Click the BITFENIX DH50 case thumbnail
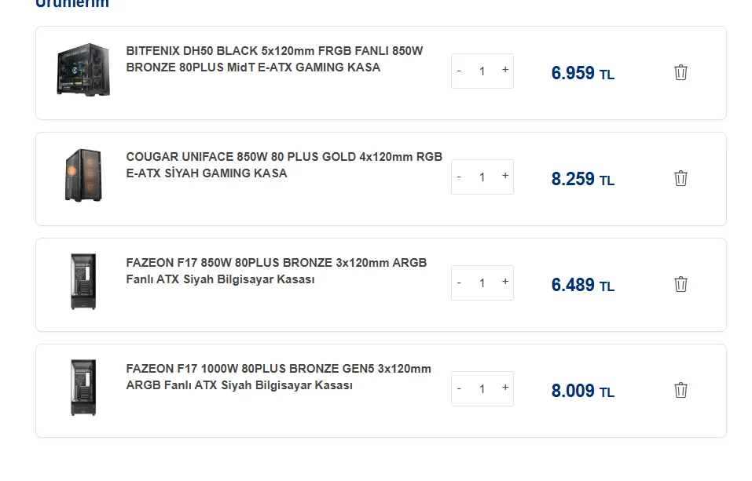752x481 pixels. point(83,70)
